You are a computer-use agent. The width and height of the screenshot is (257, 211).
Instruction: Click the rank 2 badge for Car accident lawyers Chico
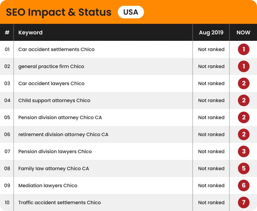pos(244,83)
